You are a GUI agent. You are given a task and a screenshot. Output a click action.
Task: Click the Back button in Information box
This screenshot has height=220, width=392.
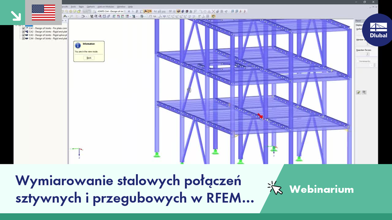(x=89, y=58)
